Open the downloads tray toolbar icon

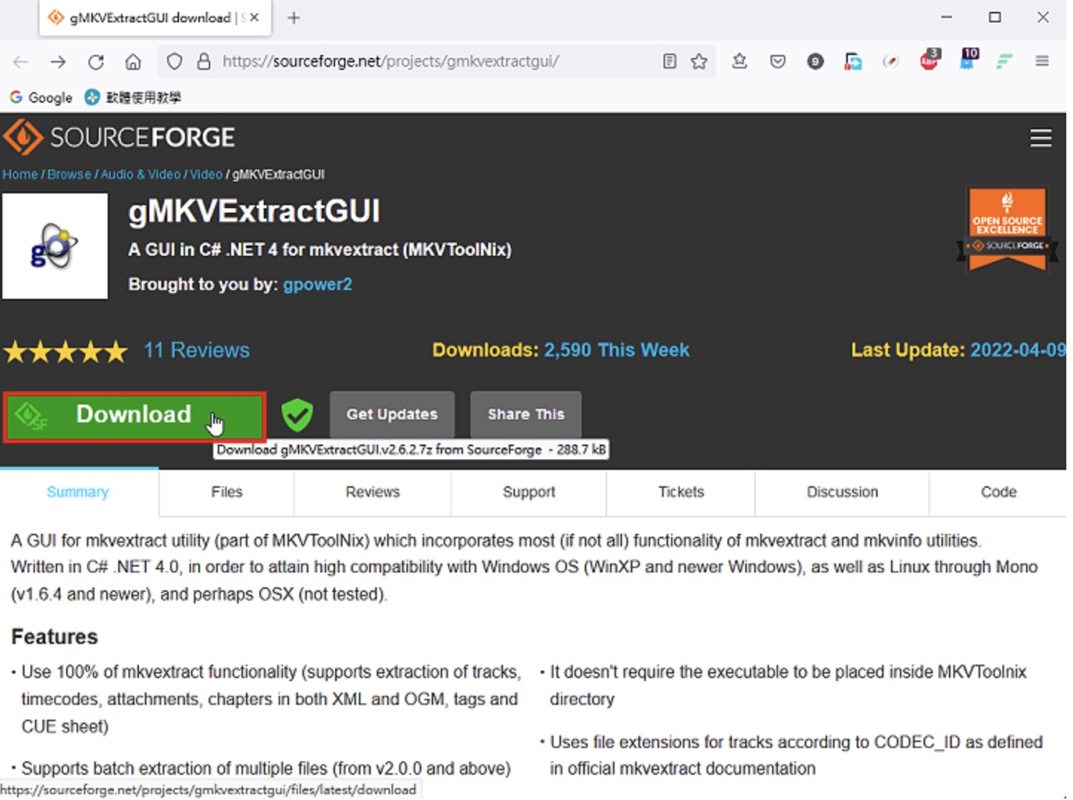click(x=739, y=62)
